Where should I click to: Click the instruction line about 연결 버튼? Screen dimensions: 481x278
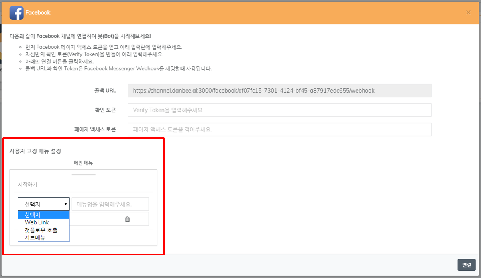pyautogui.click(x=59, y=62)
